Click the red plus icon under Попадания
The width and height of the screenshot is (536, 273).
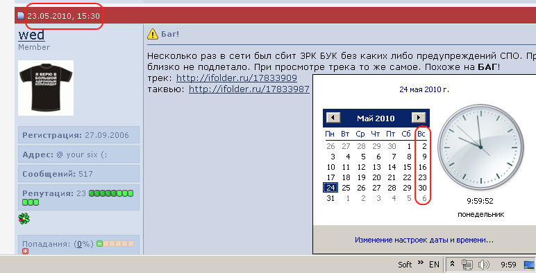pos(25,252)
